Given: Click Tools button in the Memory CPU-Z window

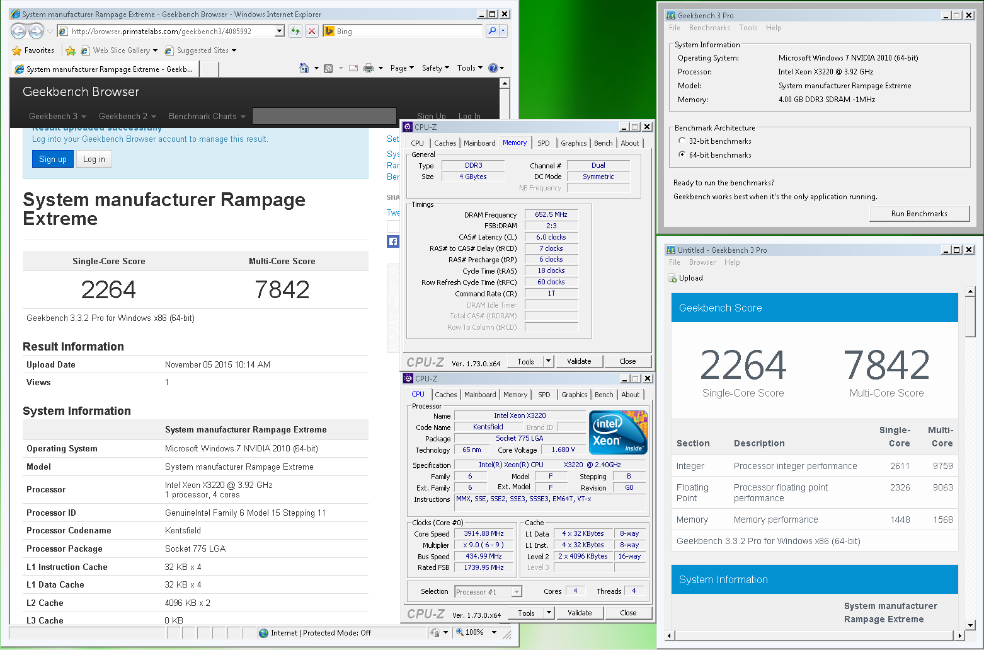Looking at the screenshot, I should (525, 361).
